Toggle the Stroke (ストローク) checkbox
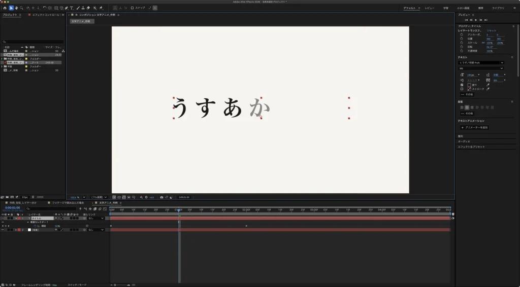 pos(462,89)
